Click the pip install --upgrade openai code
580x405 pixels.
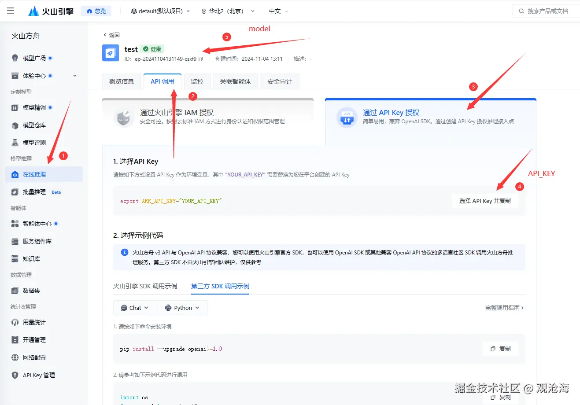pyautogui.click(x=171, y=349)
